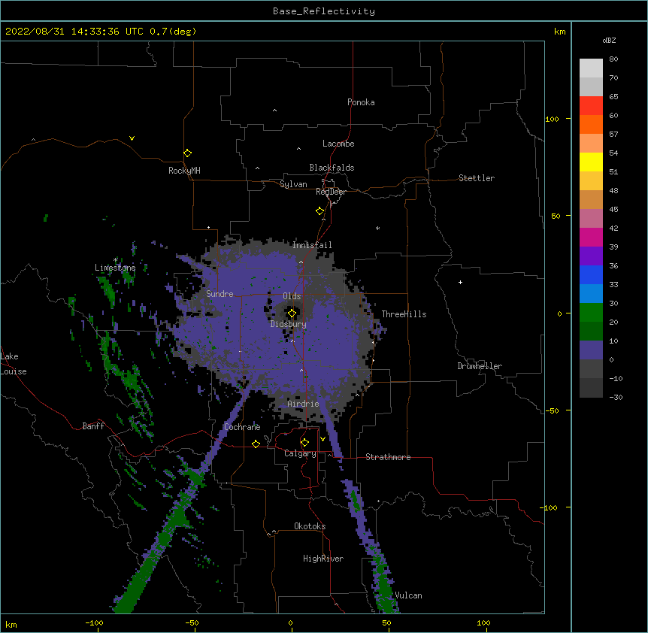The image size is (648, 633).
Task: Click the 50 tick label on bottom axis
Action: pyautogui.click(x=386, y=622)
